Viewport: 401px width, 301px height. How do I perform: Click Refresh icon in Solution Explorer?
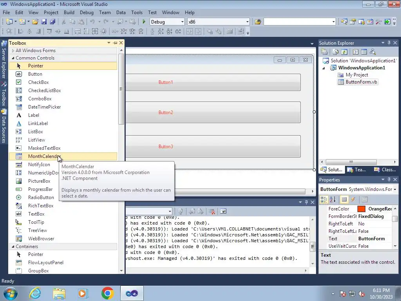click(344, 52)
